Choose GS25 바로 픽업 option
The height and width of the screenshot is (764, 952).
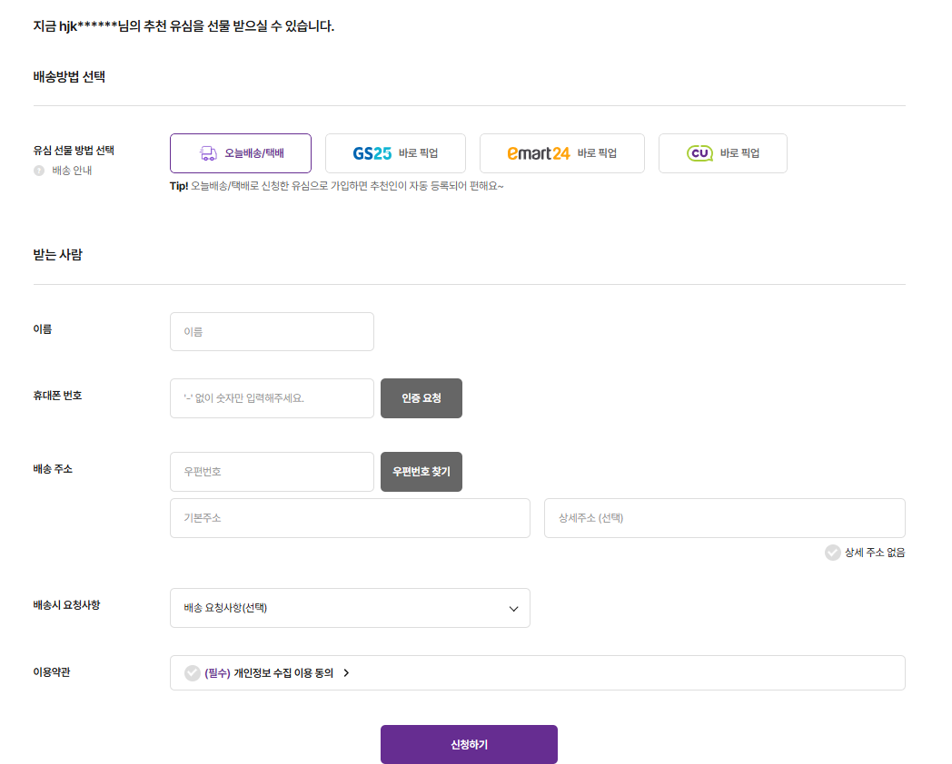click(x=395, y=153)
